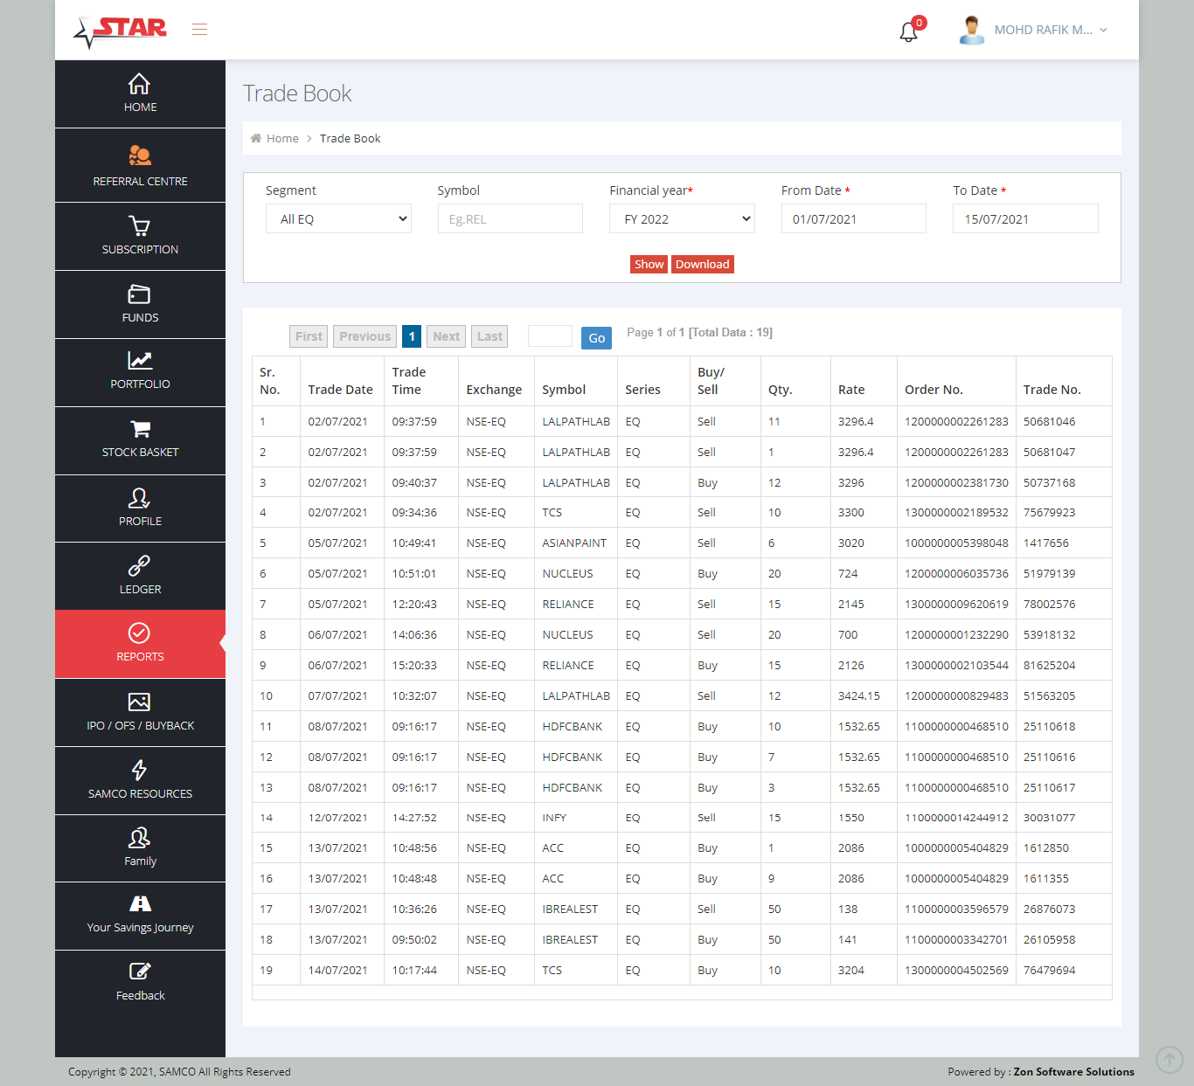Click order number 1300000002189532
This screenshot has height=1086, width=1194.
[956, 512]
